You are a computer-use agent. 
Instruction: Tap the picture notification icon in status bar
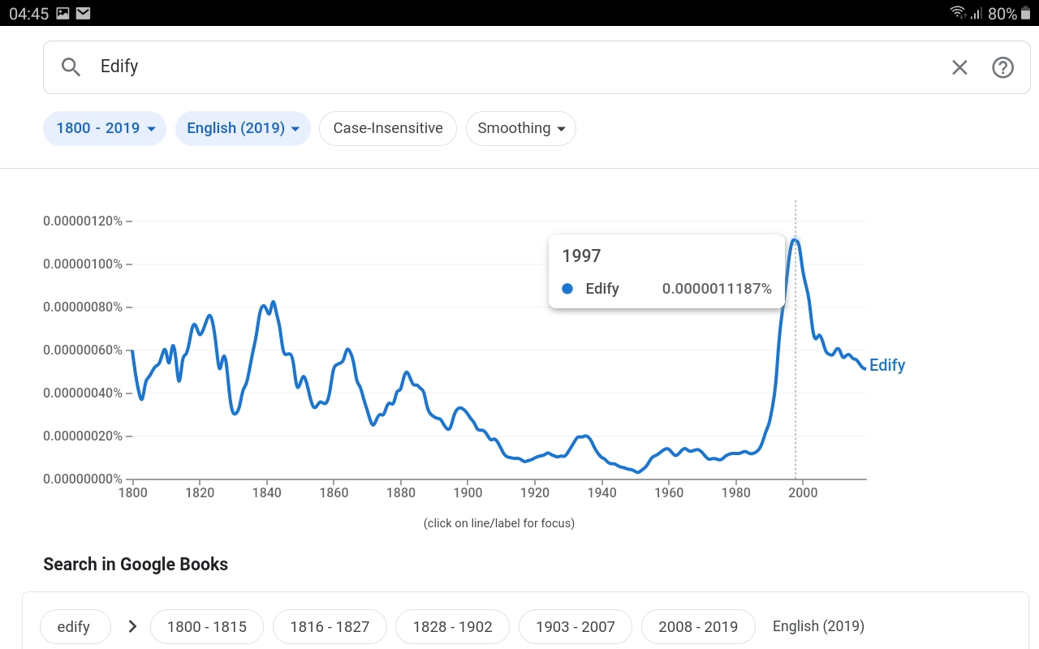pyautogui.click(x=63, y=13)
